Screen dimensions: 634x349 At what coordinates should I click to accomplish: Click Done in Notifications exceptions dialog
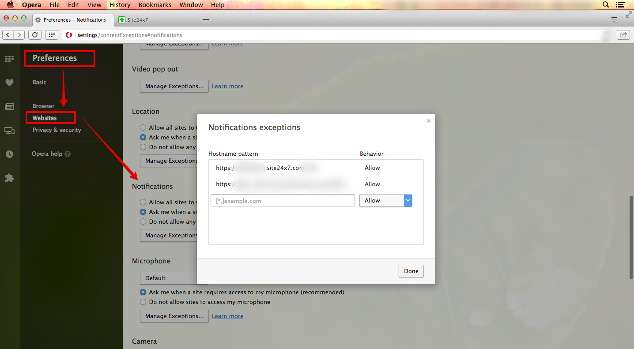pos(411,271)
